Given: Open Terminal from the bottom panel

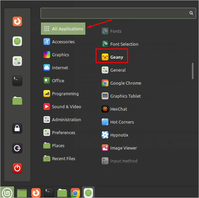Looking at the screenshot, I should [x=49, y=193].
